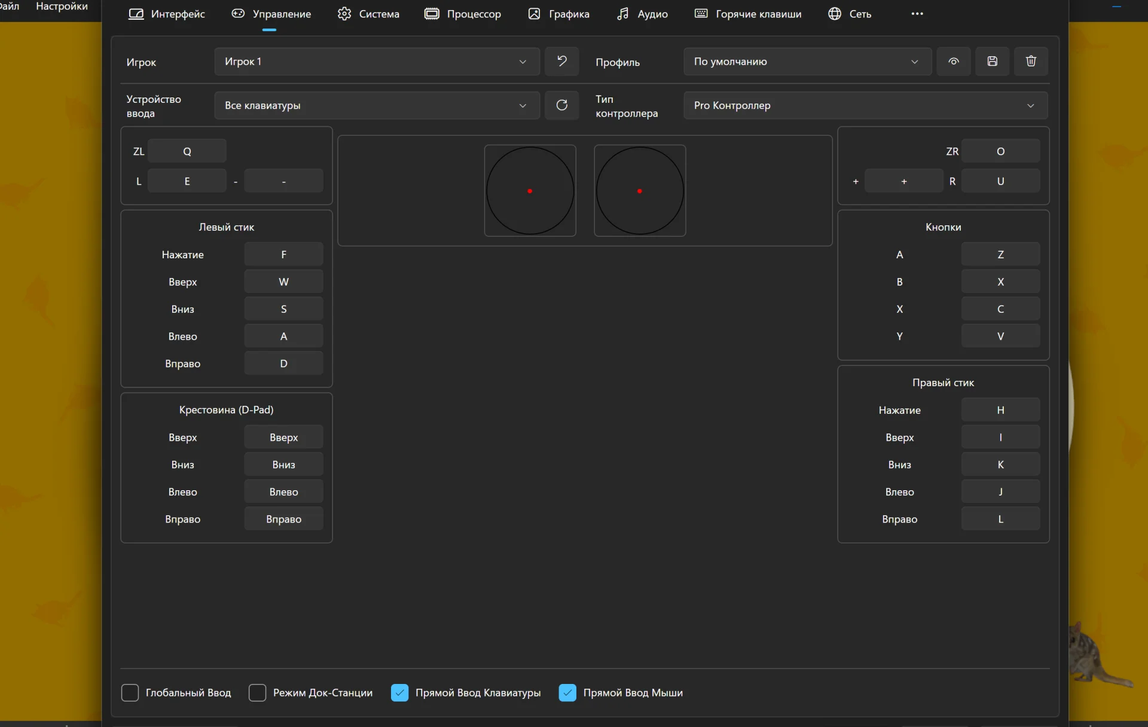Open the Все клавиатуры input device dropdown
Image resolution: width=1148 pixels, height=727 pixels.
377,105
